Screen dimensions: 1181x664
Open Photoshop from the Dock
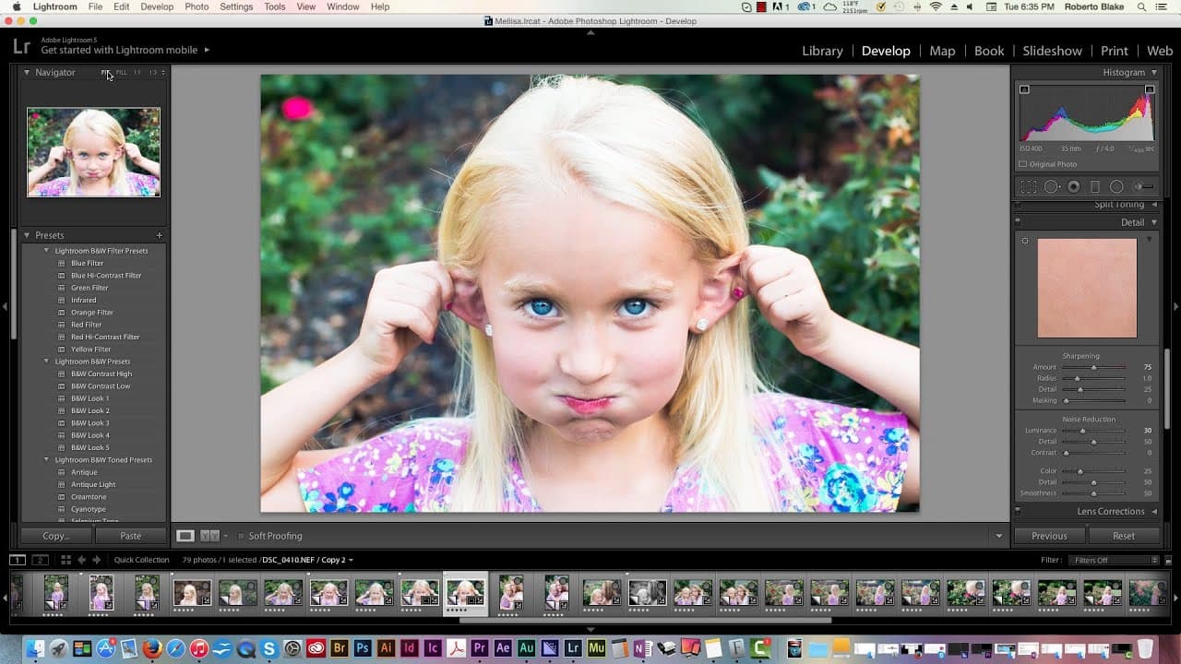coord(363,648)
